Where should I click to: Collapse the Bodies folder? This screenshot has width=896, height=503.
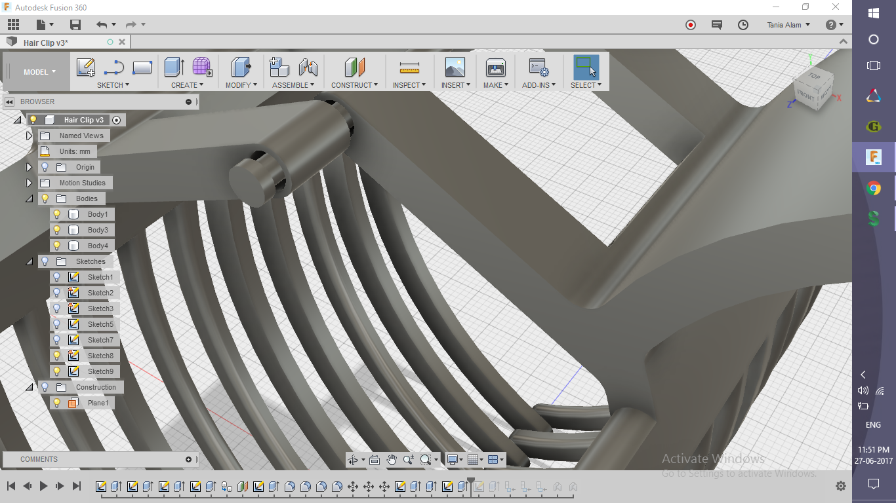29,198
